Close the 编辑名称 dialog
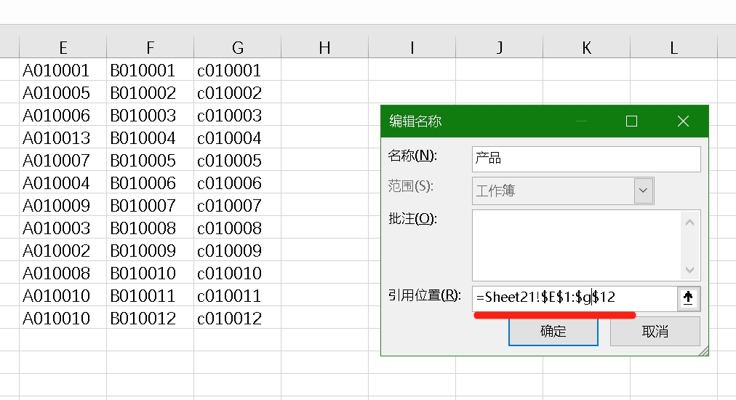The image size is (736, 400). tap(683, 121)
